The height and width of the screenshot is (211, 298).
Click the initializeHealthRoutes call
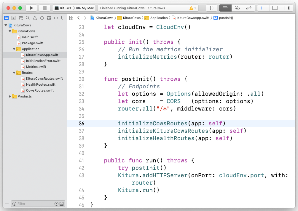(x=156, y=138)
